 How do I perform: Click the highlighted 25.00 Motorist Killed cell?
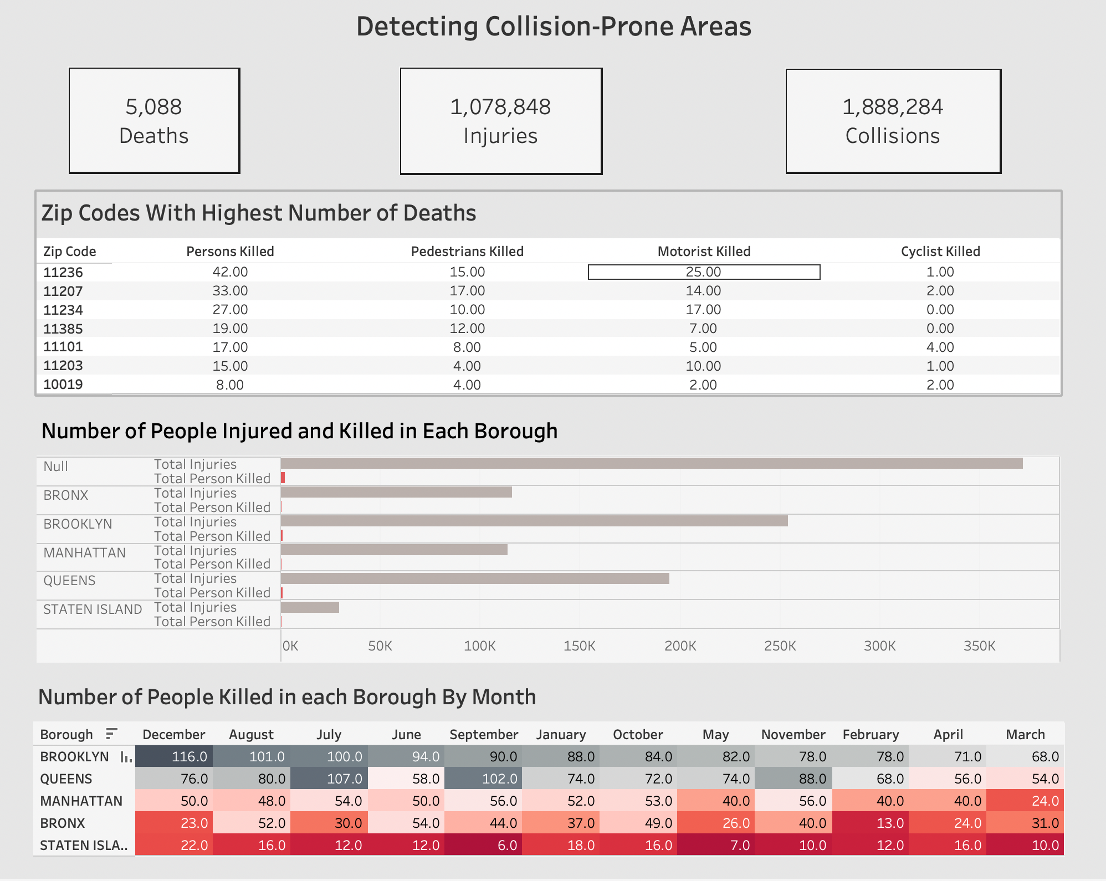704,272
